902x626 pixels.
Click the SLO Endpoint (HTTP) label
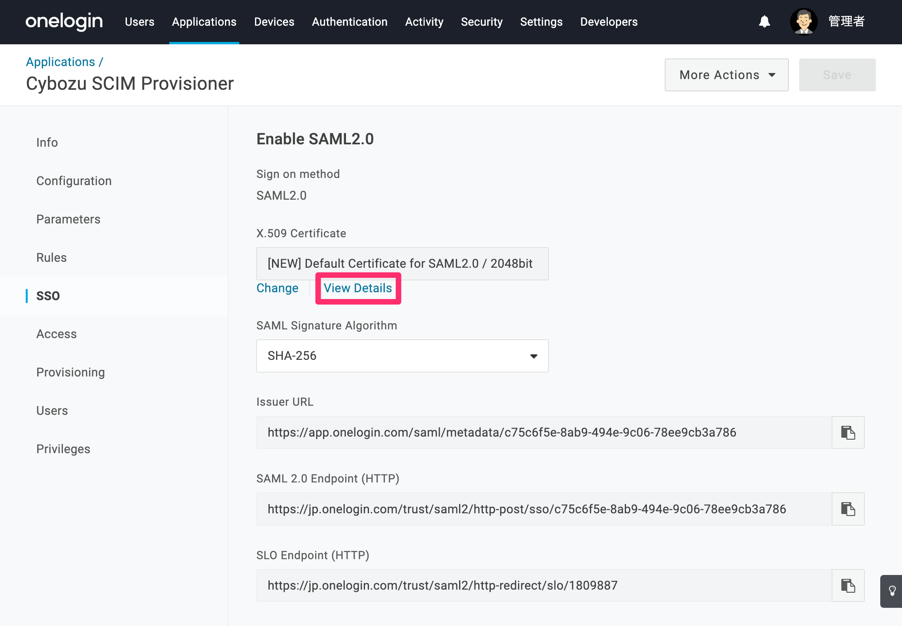[x=313, y=555]
